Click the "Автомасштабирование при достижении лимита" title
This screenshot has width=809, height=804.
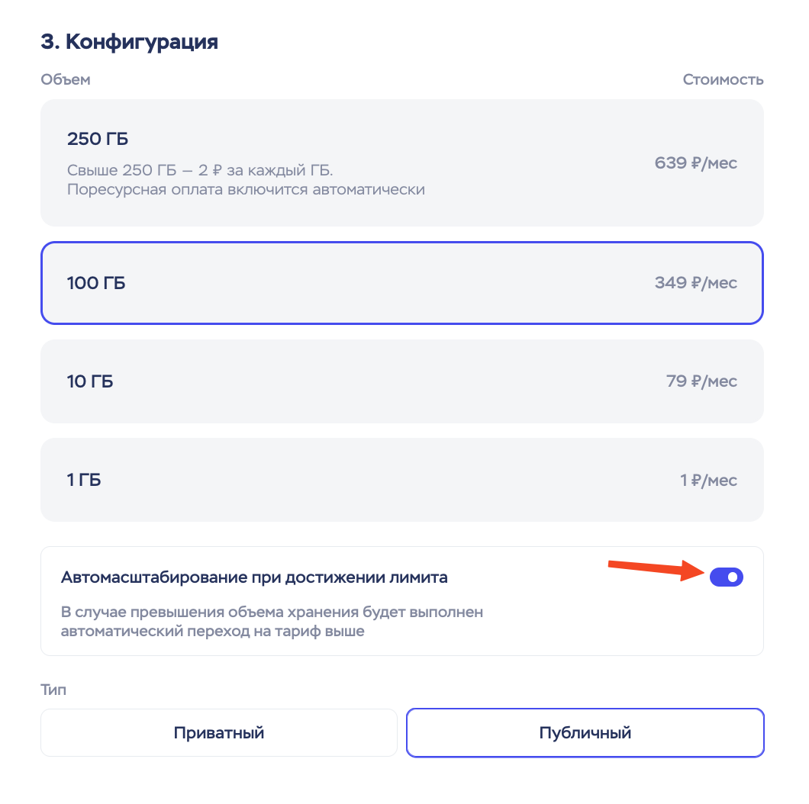pyautogui.click(x=254, y=577)
